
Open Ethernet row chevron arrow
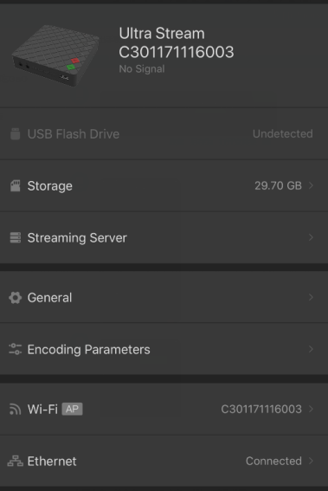(x=311, y=461)
